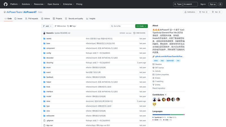Click the Sign in link
Viewport: 226px width, 127px height.
[x=203, y=4]
